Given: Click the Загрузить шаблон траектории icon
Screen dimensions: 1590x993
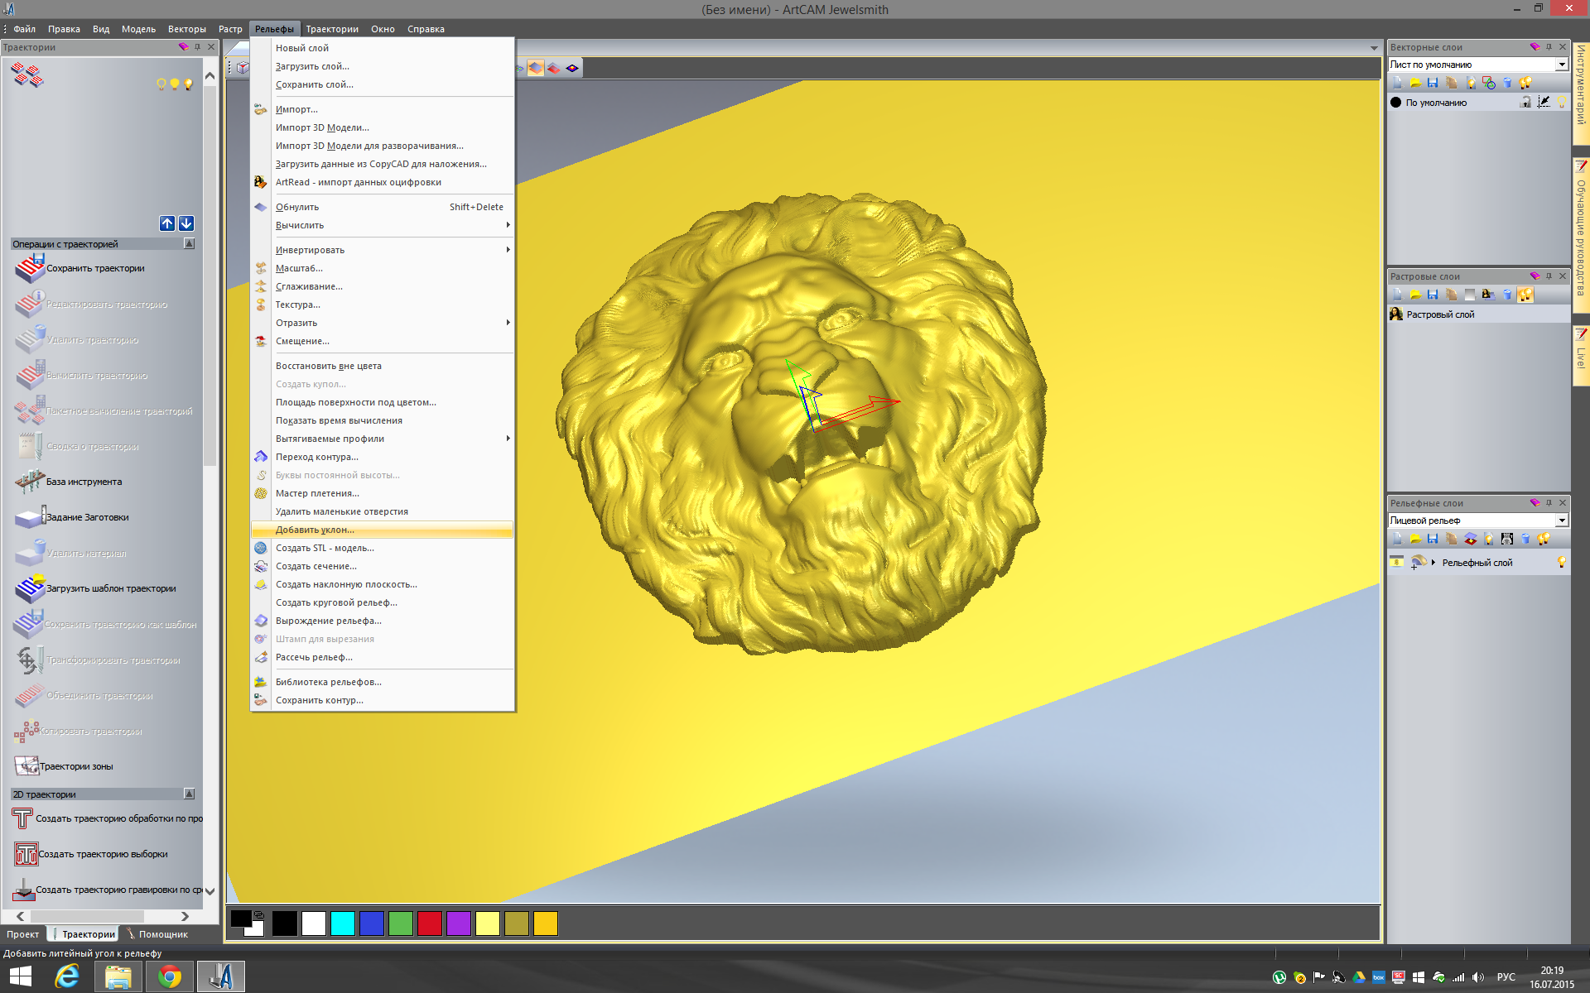Looking at the screenshot, I should click(x=30, y=588).
